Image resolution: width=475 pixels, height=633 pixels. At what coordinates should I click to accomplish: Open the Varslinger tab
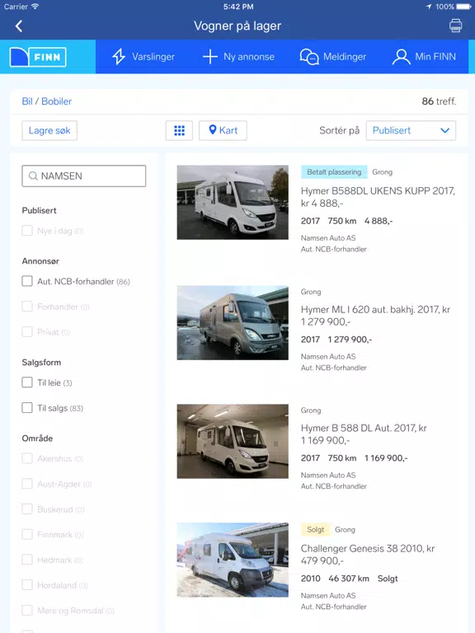(x=143, y=57)
